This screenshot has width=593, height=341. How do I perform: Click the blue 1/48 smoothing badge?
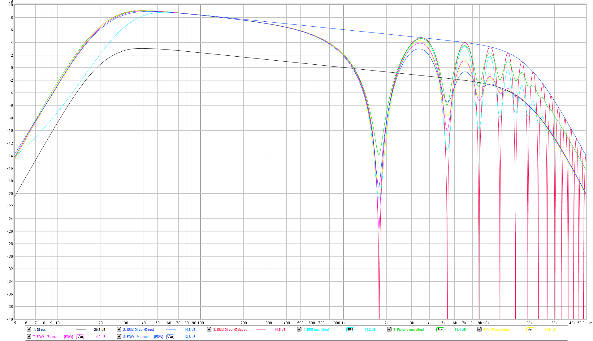coord(170,337)
